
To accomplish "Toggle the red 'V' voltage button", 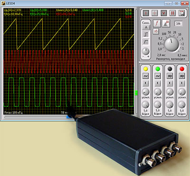I will (x=163, y=13).
